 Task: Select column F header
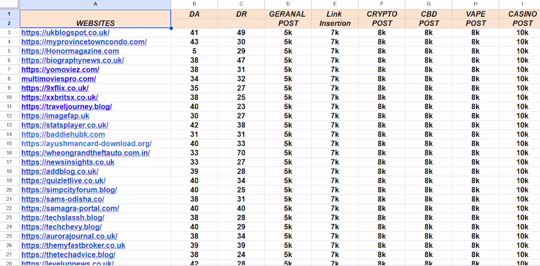pos(381,4)
